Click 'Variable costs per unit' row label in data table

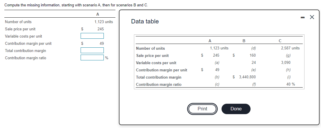click(156, 63)
